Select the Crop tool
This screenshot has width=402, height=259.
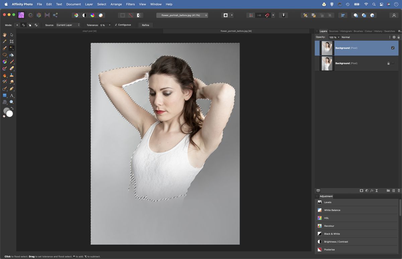click(x=11, y=41)
